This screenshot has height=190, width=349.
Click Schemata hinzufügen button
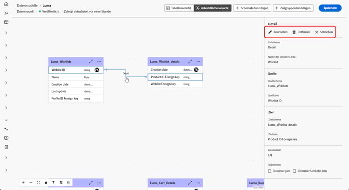click(x=252, y=8)
